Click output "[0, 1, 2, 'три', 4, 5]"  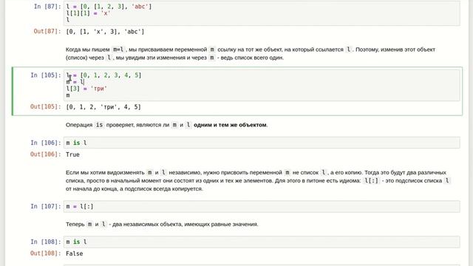103,107
